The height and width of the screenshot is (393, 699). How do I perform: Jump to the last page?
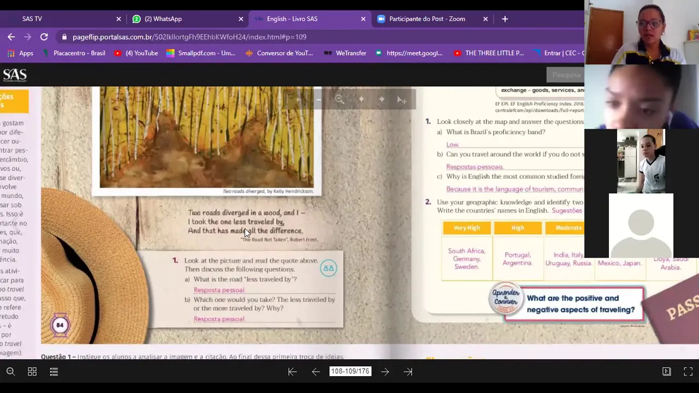point(408,372)
